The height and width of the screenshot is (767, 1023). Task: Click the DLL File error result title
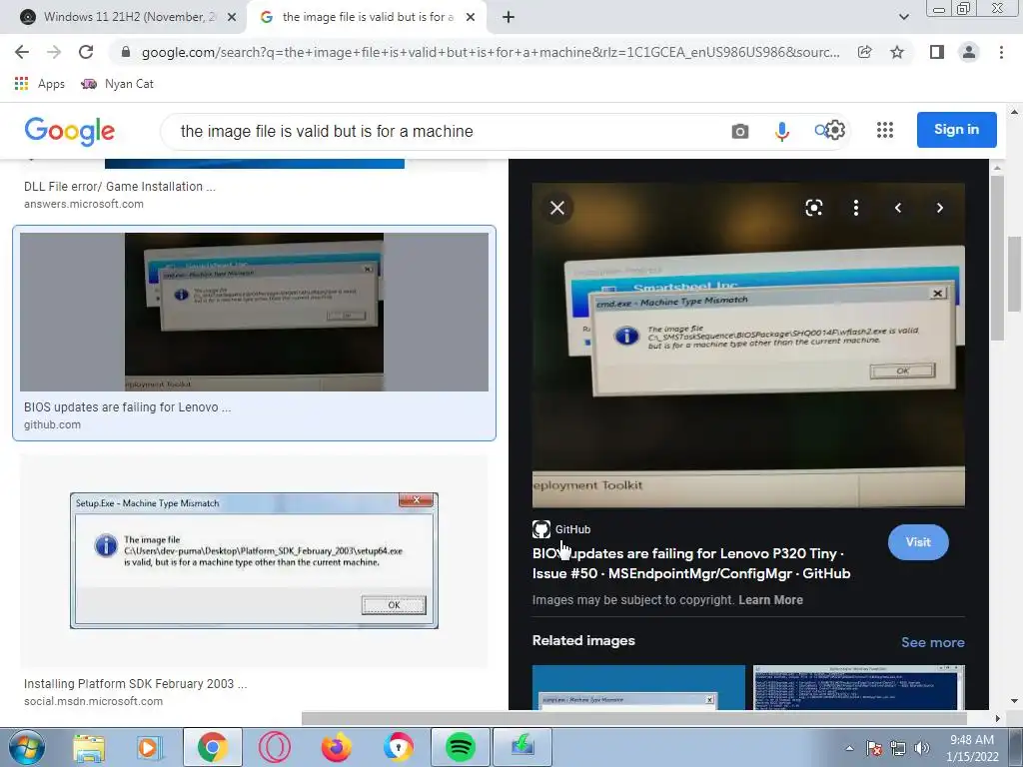(x=120, y=187)
